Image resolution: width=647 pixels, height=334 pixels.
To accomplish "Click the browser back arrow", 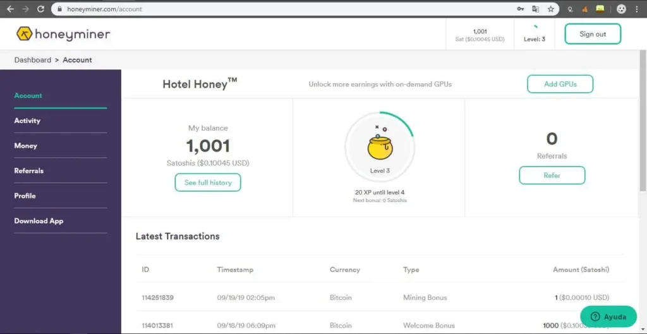I will click(x=10, y=9).
